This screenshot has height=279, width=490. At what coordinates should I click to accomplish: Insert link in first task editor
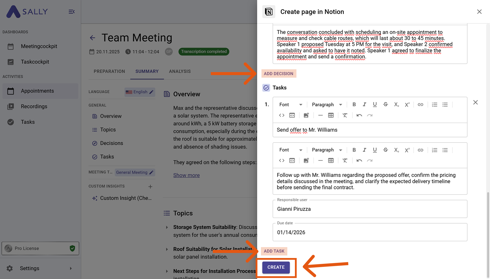tap(420, 104)
